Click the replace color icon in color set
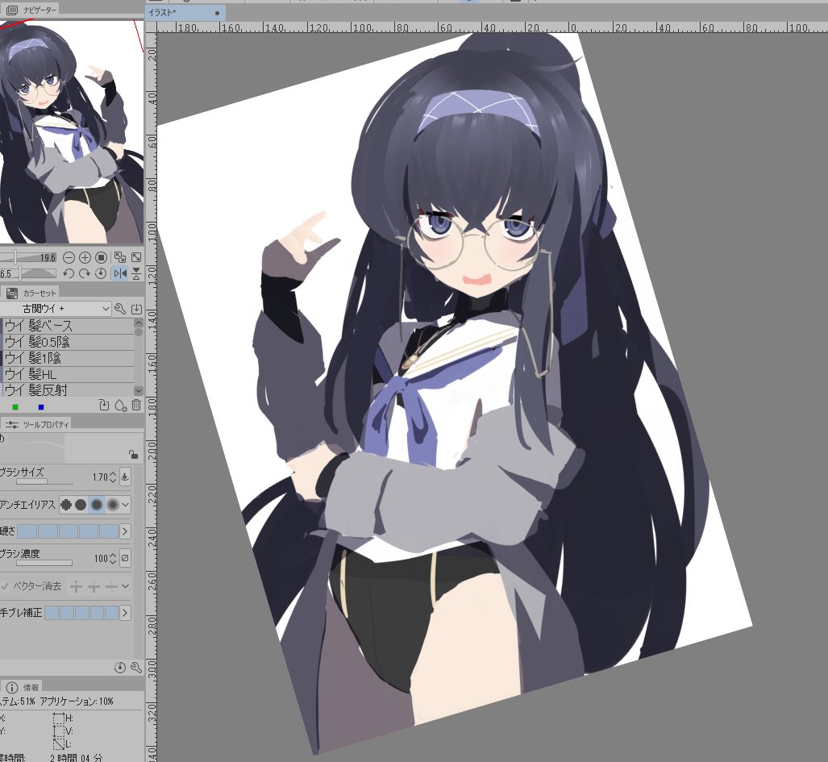 click(104, 405)
